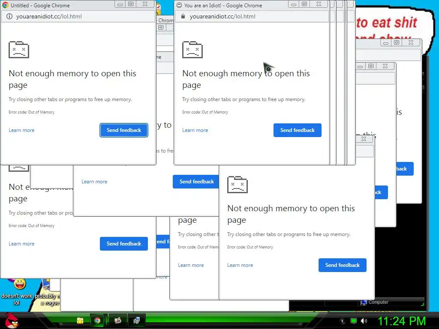This screenshot has height=329, width=439.
Task: Click the sad tab icon in the front bottom-right window
Action: point(238,184)
